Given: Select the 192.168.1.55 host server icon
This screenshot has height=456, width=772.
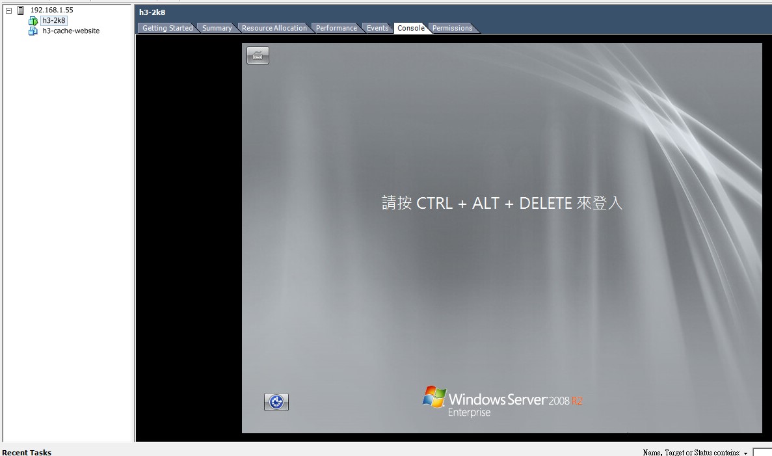Looking at the screenshot, I should coord(21,10).
